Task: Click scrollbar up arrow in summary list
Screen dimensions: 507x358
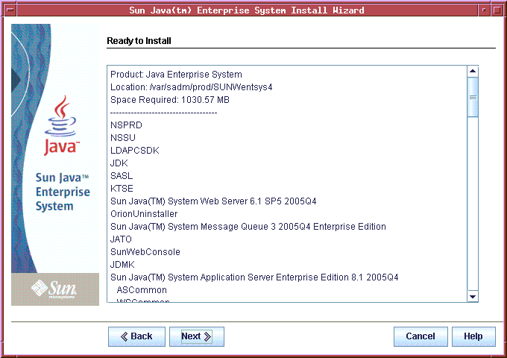Action: [x=473, y=71]
